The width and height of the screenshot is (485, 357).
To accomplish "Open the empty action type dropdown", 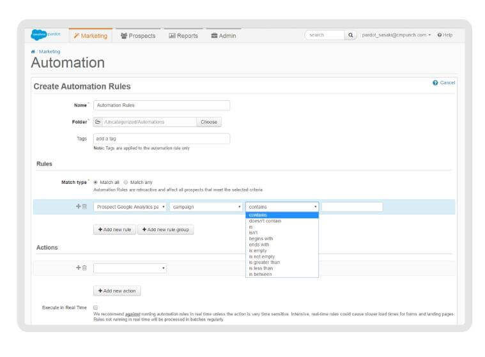I will tap(130, 268).
